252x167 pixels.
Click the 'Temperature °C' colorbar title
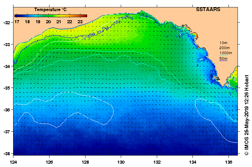(50, 10)
